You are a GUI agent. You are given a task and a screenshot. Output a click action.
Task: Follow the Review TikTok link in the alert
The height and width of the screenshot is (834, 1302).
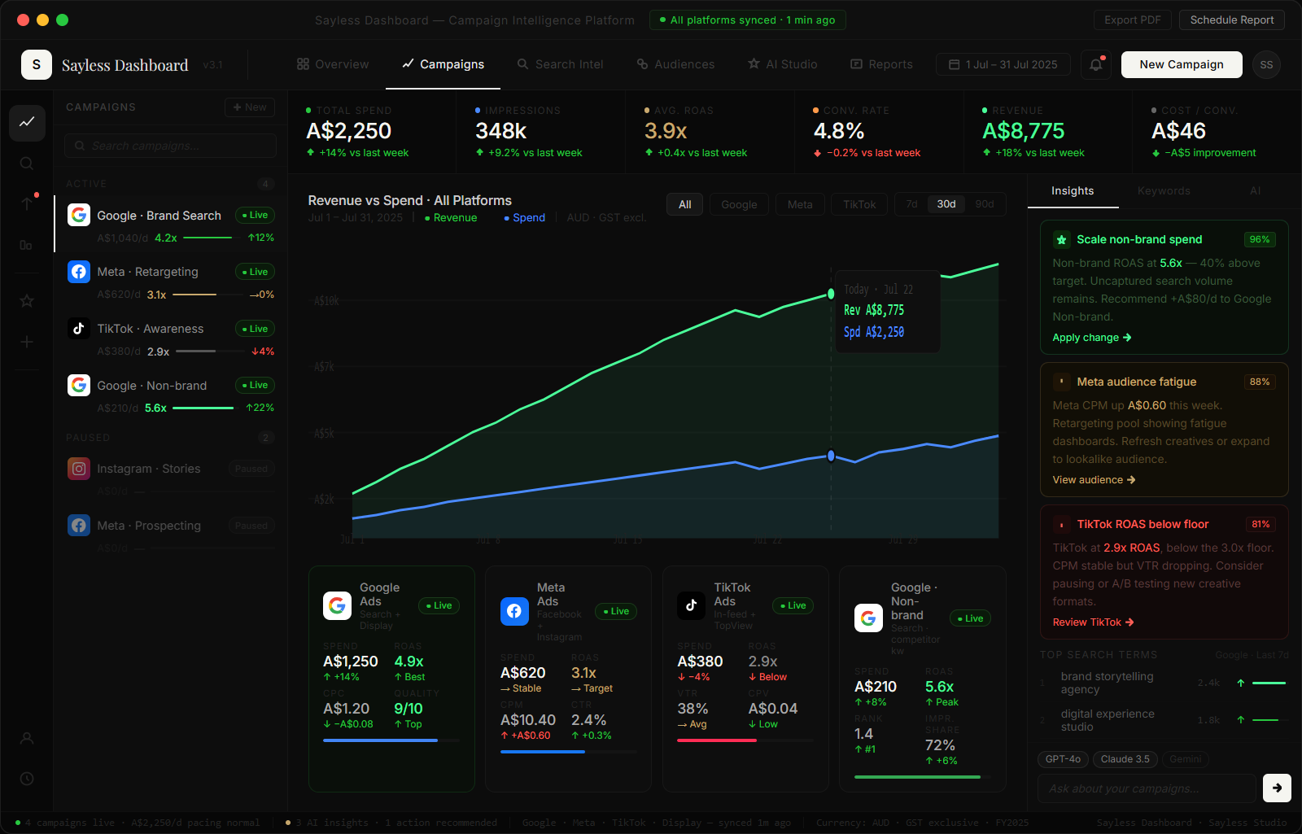click(x=1092, y=622)
